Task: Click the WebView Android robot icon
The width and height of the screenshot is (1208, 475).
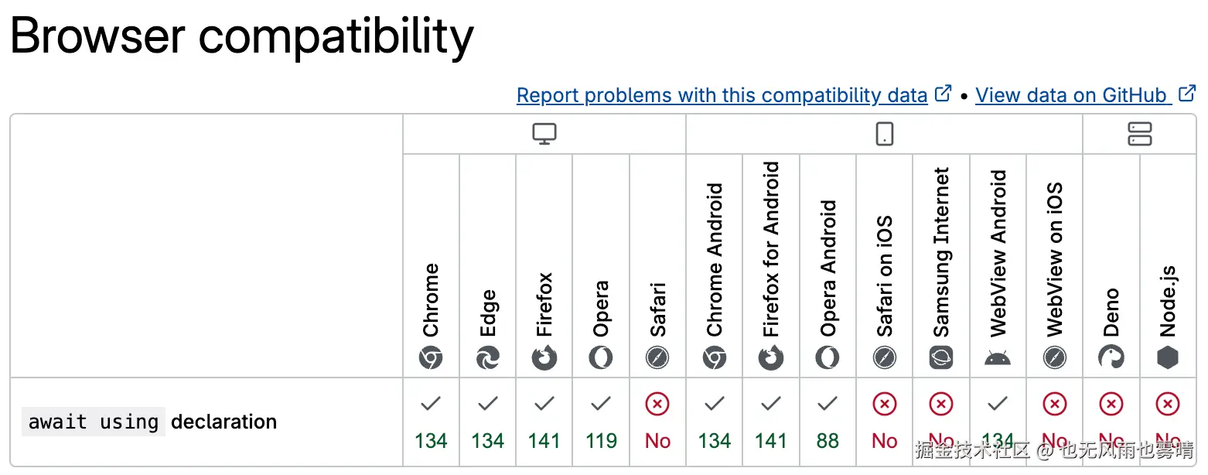Action: click(998, 358)
